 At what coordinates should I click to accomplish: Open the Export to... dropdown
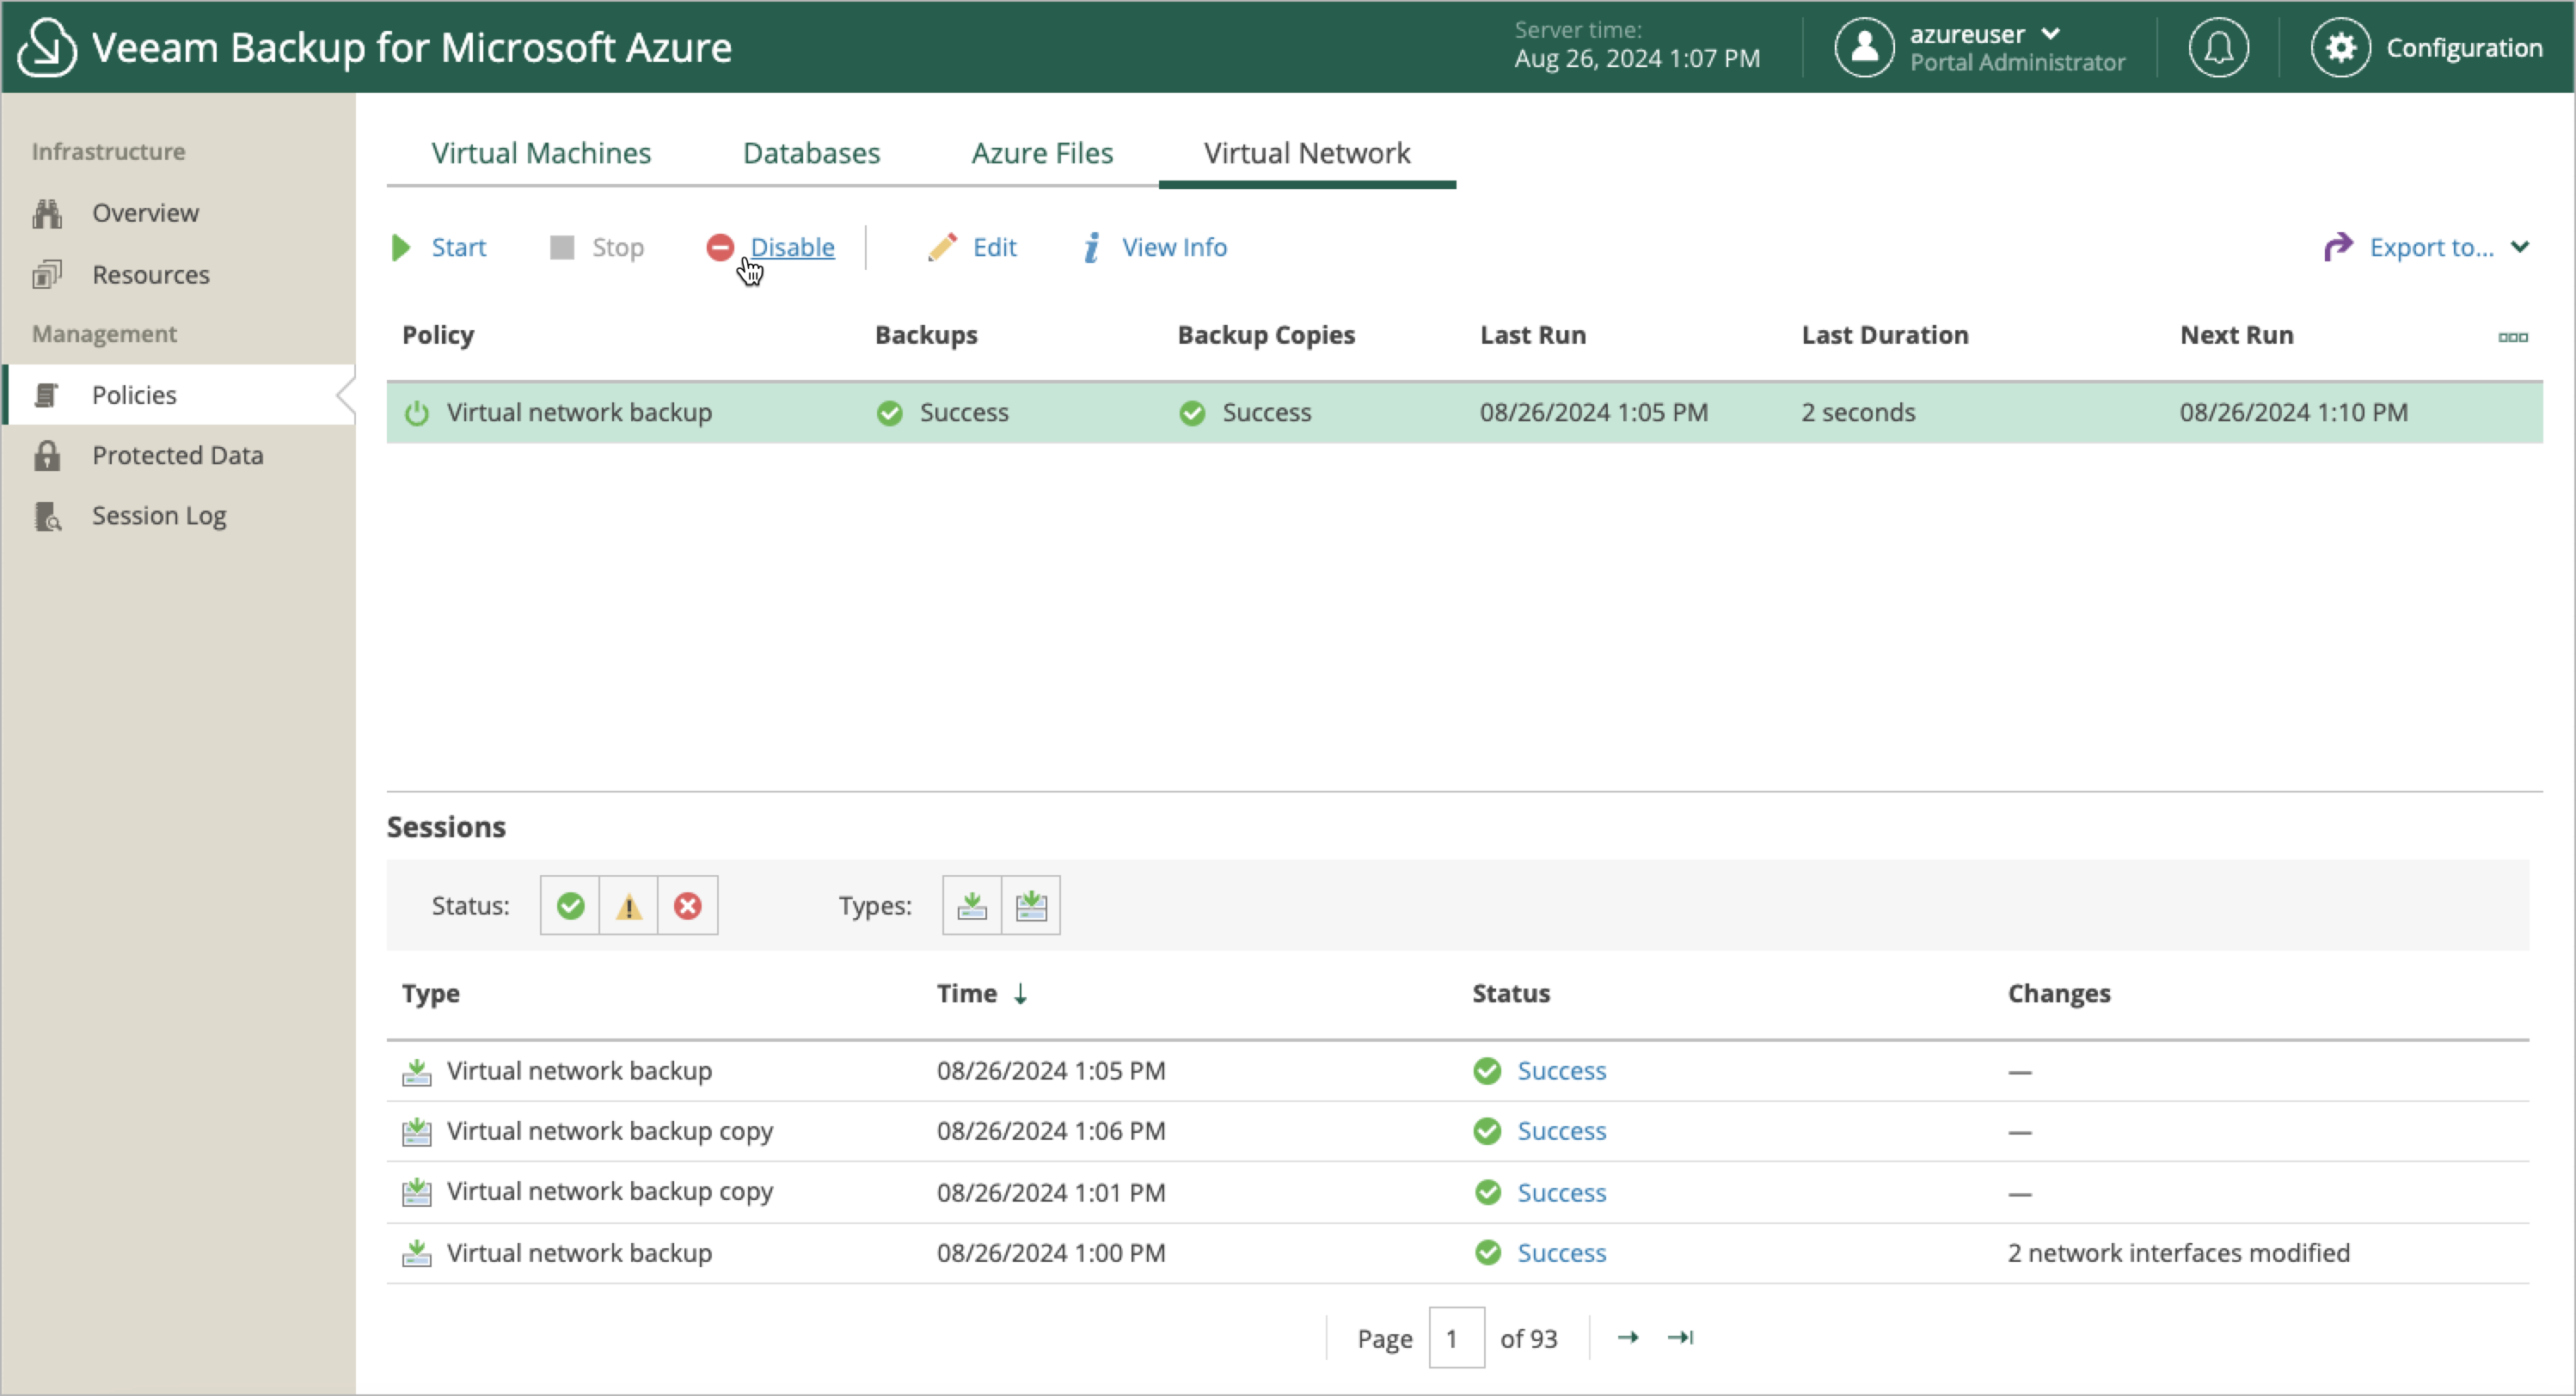point(2427,247)
